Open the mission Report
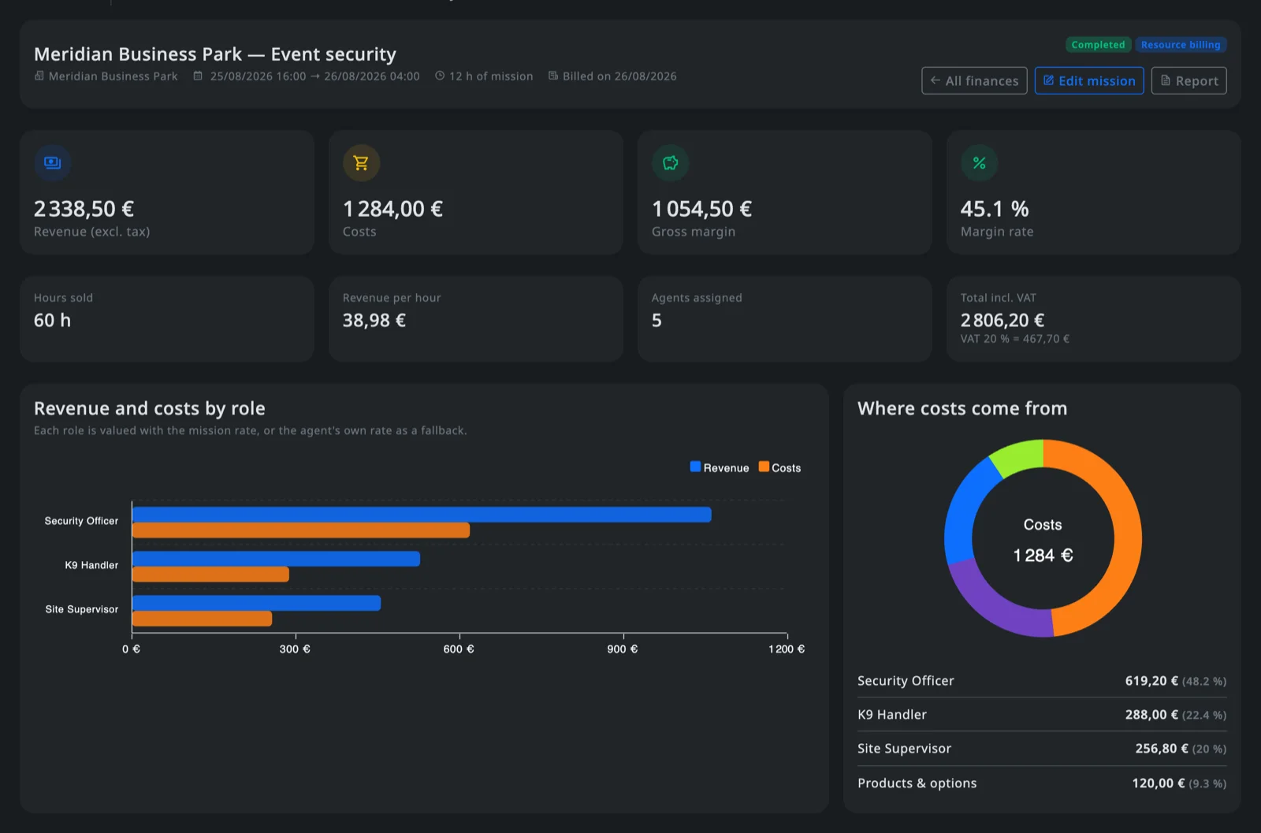 (1189, 80)
